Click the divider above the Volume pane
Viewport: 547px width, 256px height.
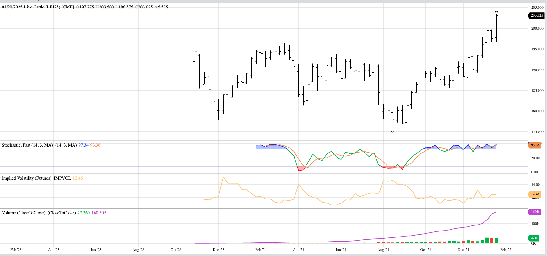pos(264,208)
